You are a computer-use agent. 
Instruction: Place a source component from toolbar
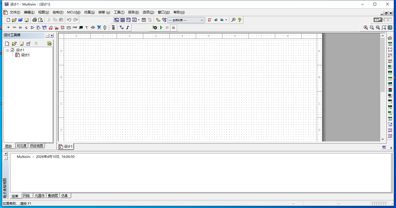point(8,27)
